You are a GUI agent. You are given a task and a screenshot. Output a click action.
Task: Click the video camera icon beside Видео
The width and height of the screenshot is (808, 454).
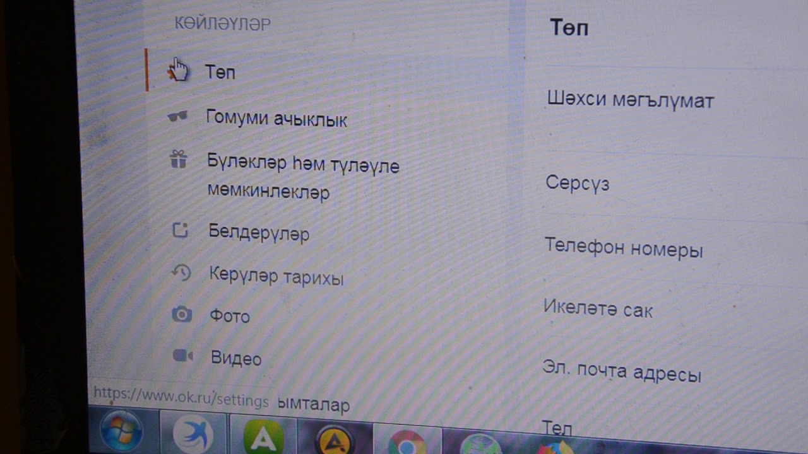[x=183, y=356]
